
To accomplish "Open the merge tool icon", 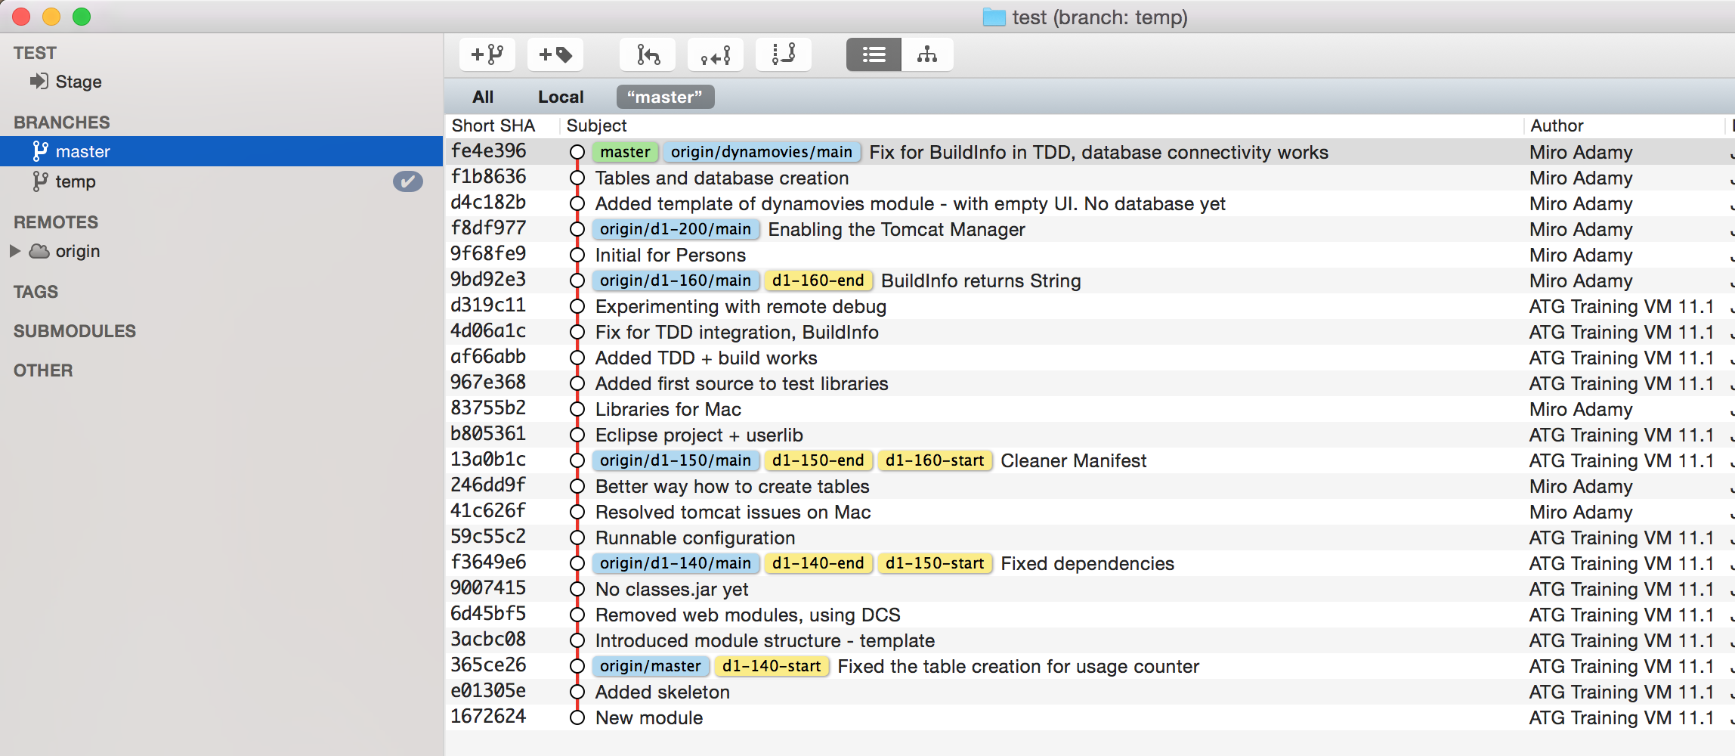I will (648, 54).
